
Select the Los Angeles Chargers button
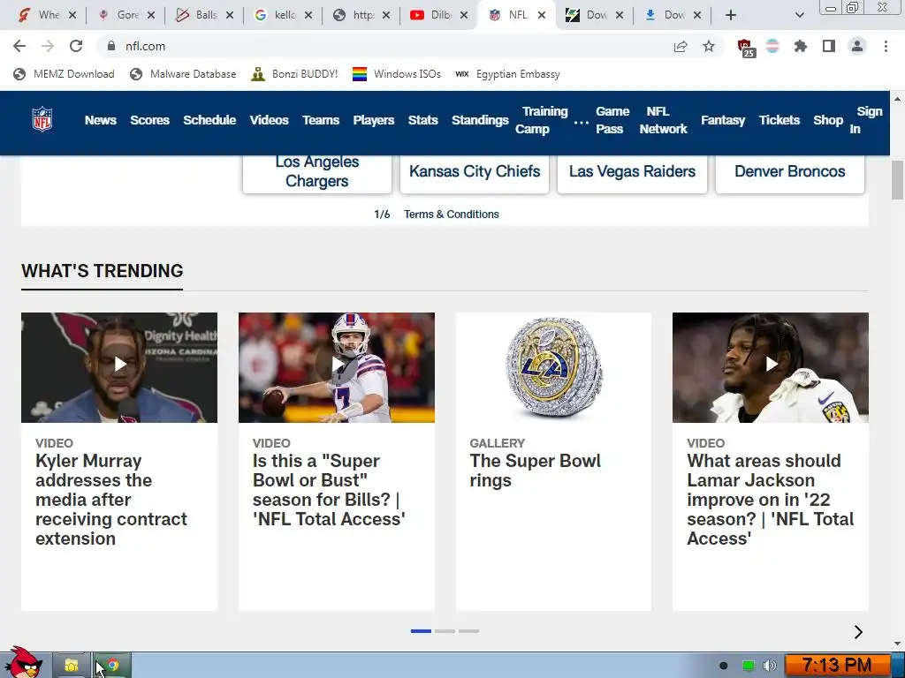[317, 172]
